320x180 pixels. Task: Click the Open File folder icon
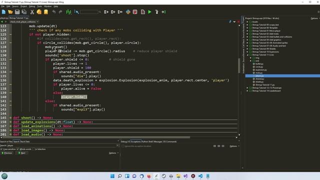click(x=10, y=12)
